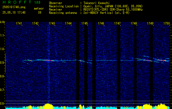Click the 1747 time marker

click(x=118, y=23)
